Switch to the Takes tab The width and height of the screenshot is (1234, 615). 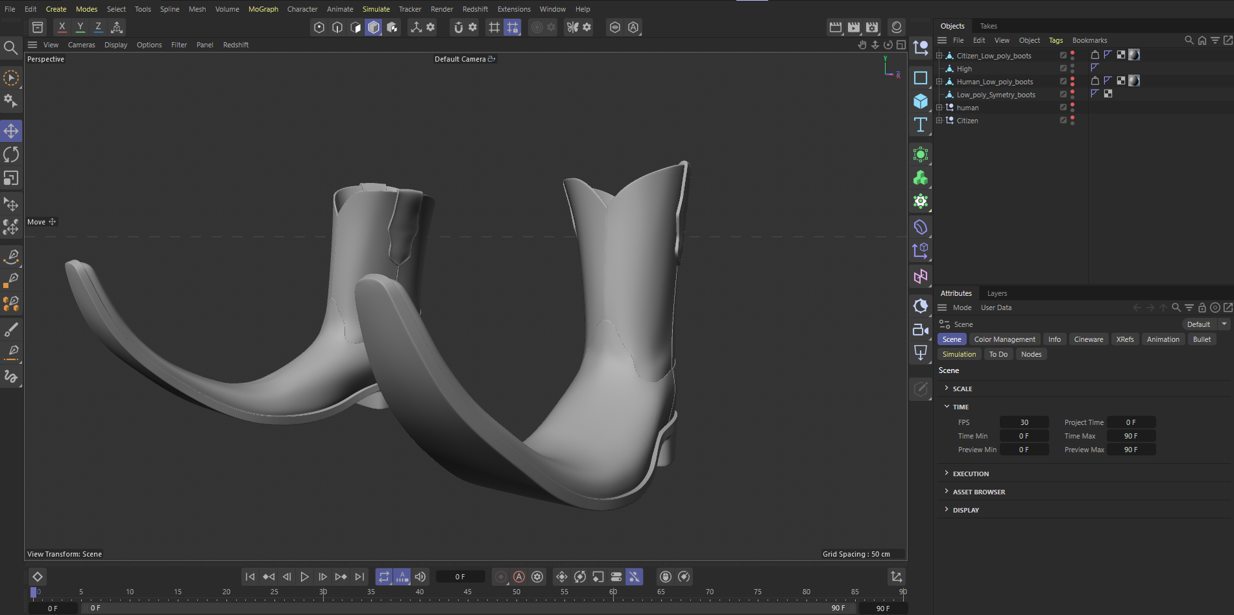988,26
